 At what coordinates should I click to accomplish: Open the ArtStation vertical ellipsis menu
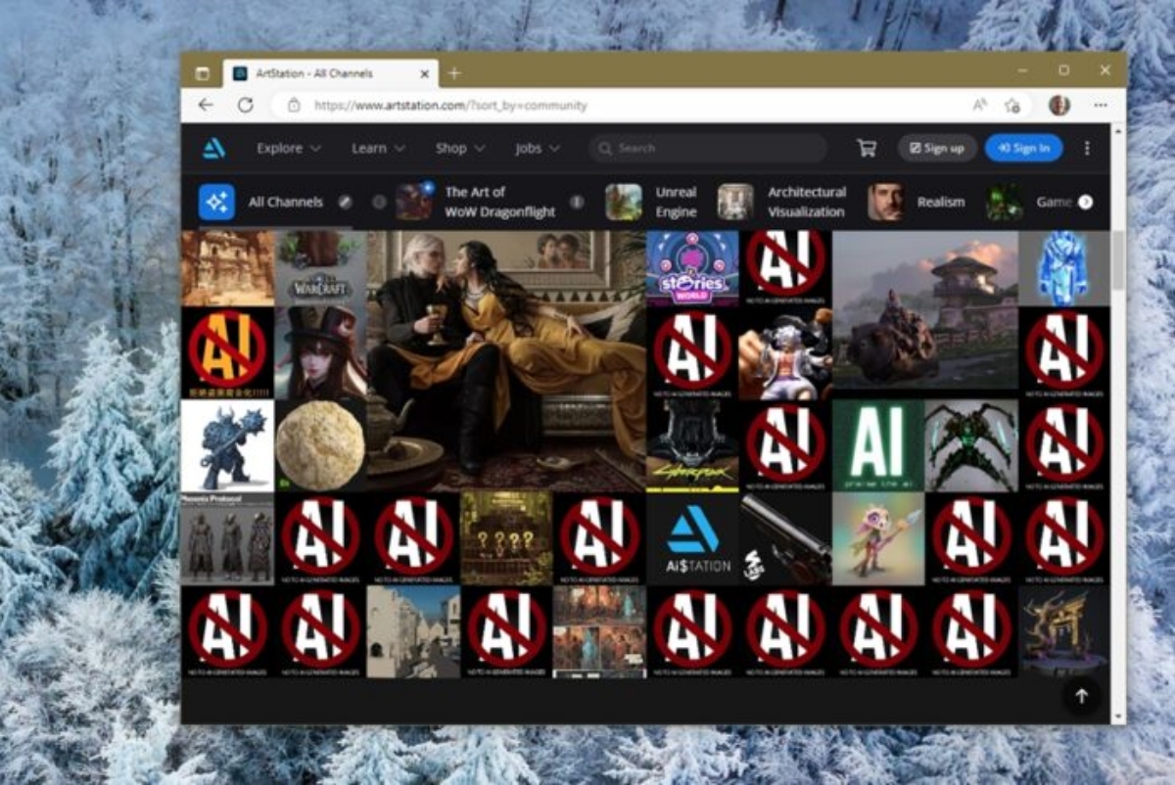(1087, 148)
